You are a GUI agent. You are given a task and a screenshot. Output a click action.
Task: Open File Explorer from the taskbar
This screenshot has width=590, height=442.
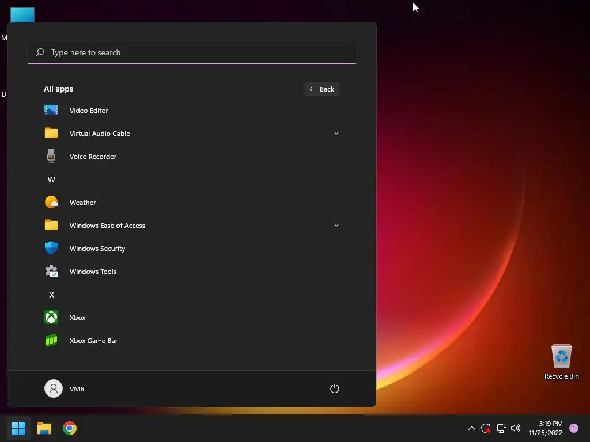(44, 428)
